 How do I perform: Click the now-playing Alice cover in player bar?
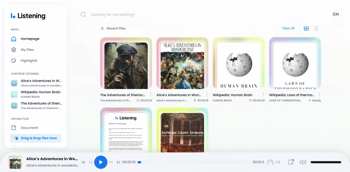tap(15, 162)
